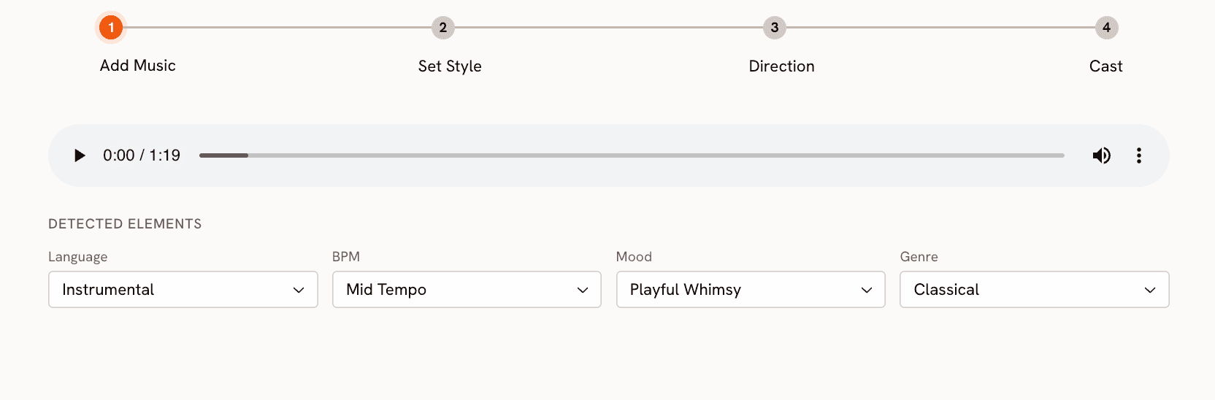Click the Detected Elements heading
This screenshot has height=400, width=1215.
tap(125, 224)
